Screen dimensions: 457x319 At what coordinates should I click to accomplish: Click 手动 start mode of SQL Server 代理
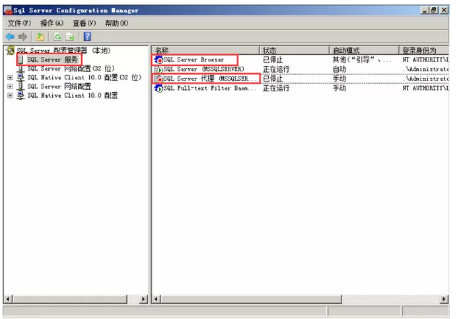339,79
